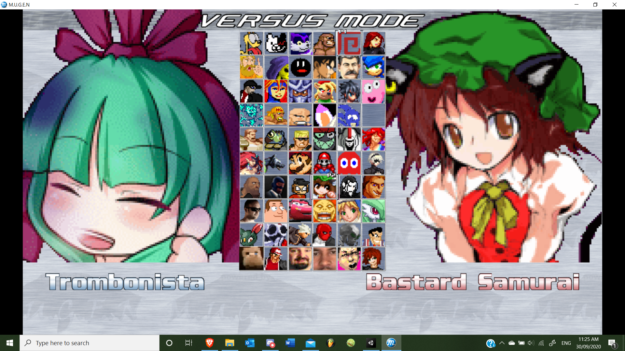Show hidden system tray icons

tap(502, 343)
